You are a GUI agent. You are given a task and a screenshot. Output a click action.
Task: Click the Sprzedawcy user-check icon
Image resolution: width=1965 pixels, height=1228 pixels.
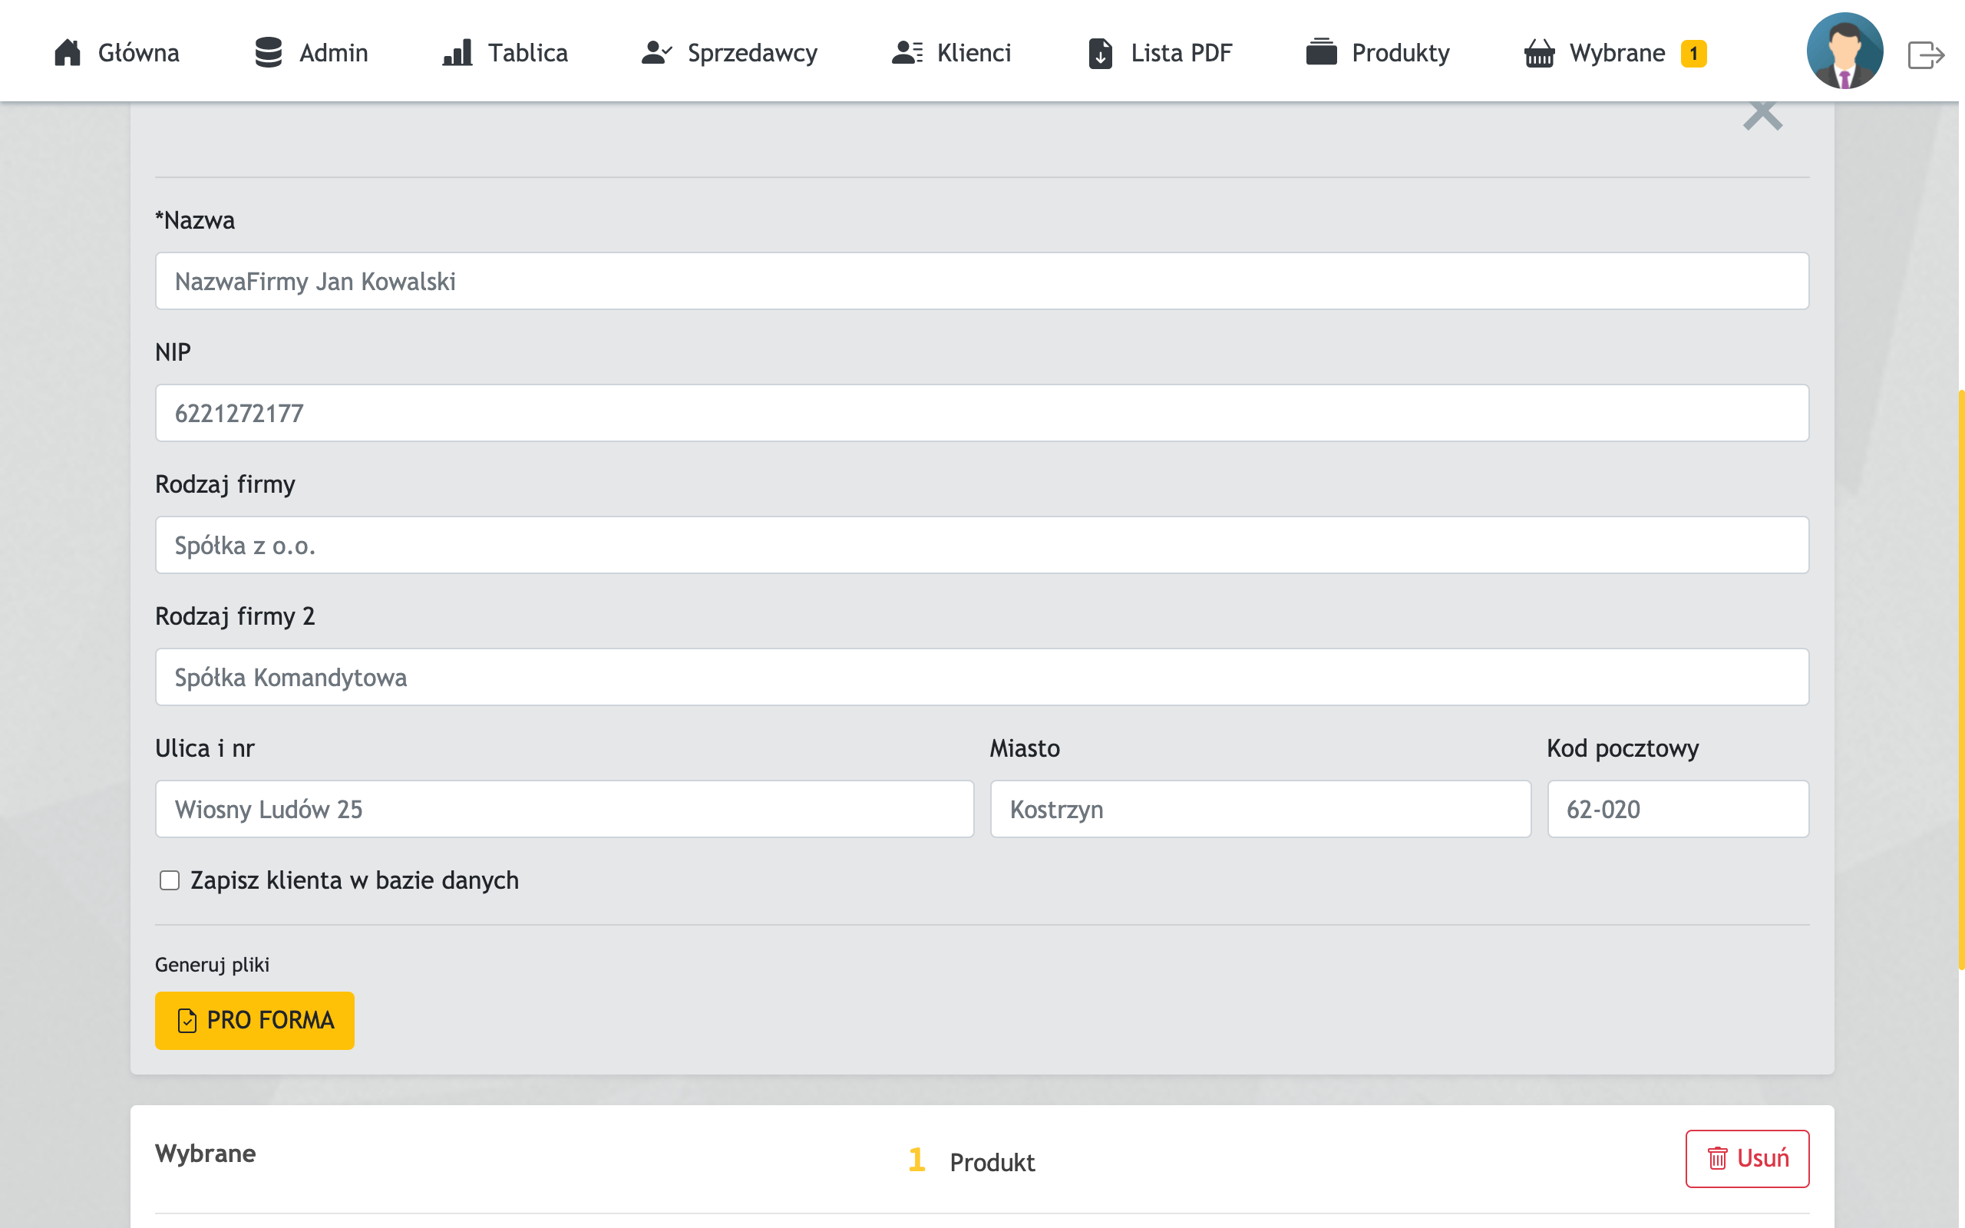[656, 53]
